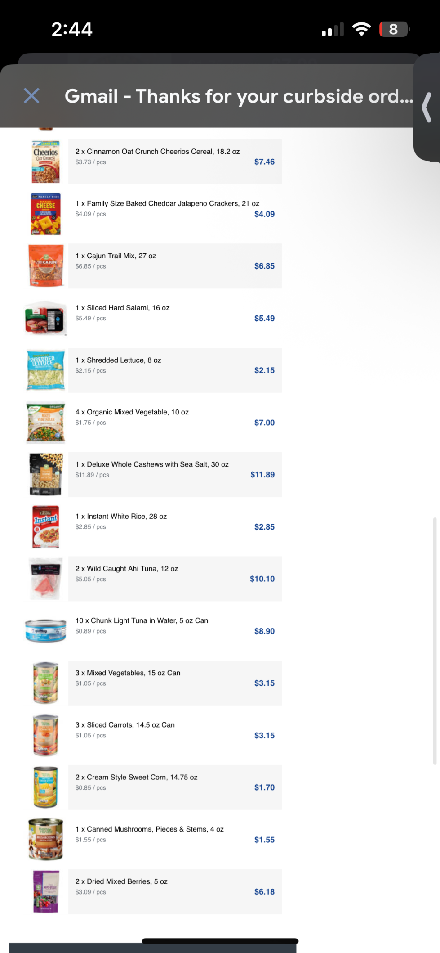The image size is (440, 953).
Task: Select the Cajun Trail Mix bag image
Action: click(46, 266)
